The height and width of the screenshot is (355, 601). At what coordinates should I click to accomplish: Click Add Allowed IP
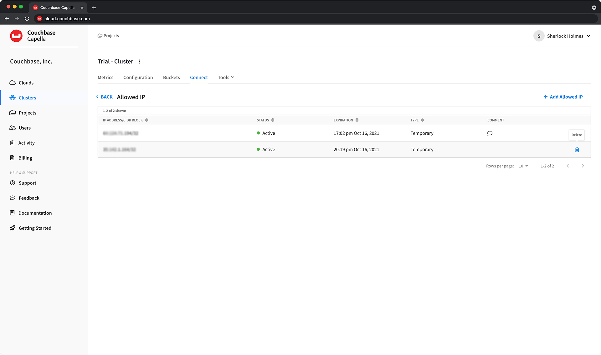[x=563, y=97]
